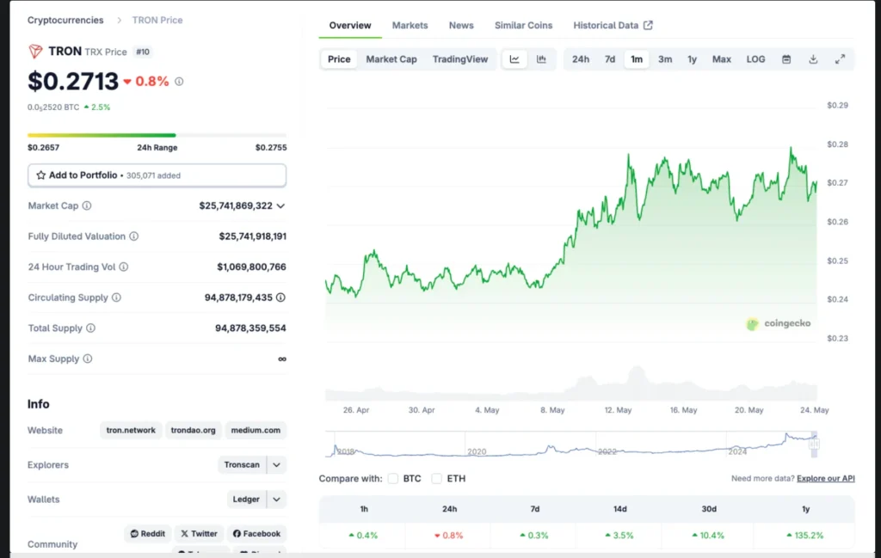Viewport: 881px width, 558px height.
Task: Open the Reddit community link
Action: tap(148, 533)
